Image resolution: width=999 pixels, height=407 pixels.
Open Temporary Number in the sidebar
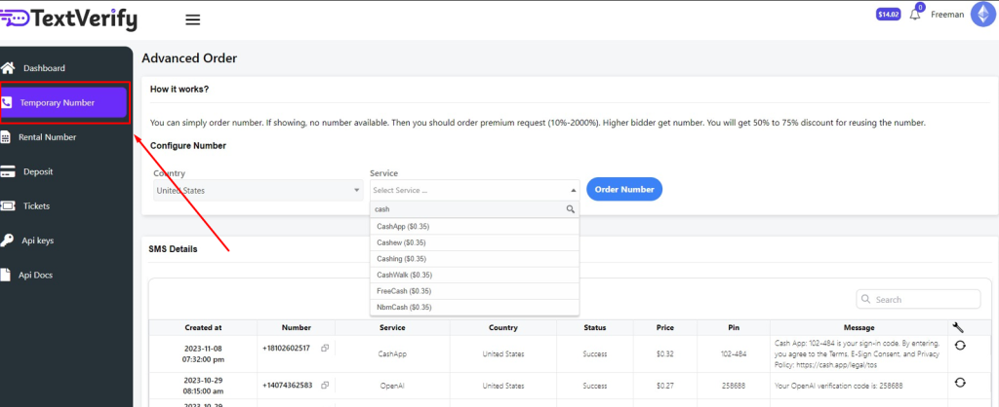coord(64,102)
